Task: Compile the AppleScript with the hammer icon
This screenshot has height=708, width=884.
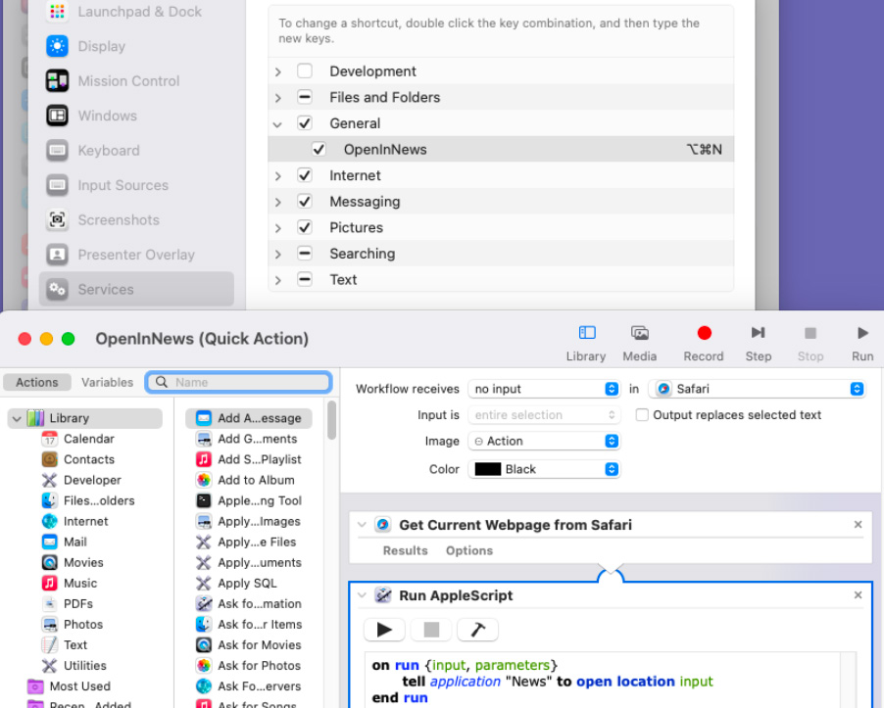Action: coord(477,629)
